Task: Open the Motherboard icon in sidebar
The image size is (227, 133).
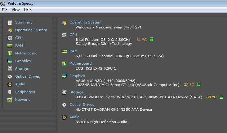Action: click(x=10, y=53)
